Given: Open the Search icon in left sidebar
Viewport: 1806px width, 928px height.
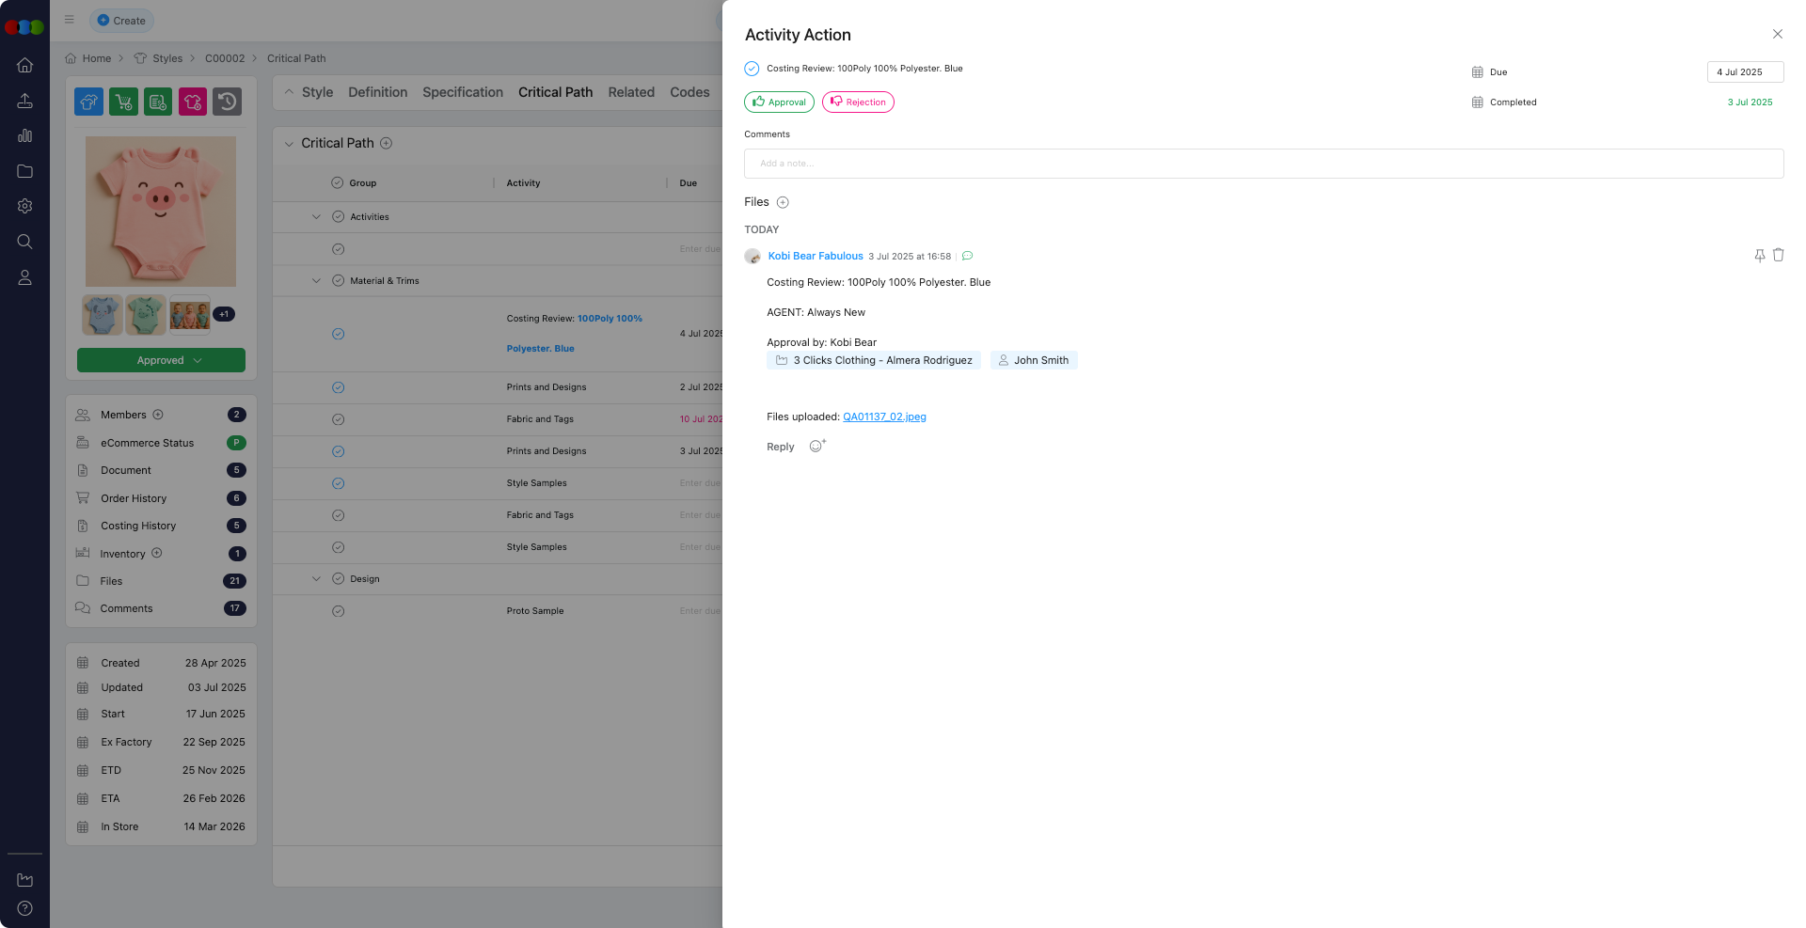Looking at the screenshot, I should (x=24, y=242).
